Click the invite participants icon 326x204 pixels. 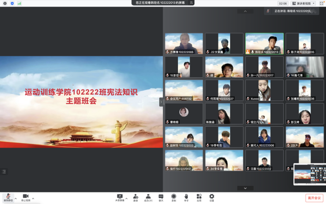[x=136, y=197]
